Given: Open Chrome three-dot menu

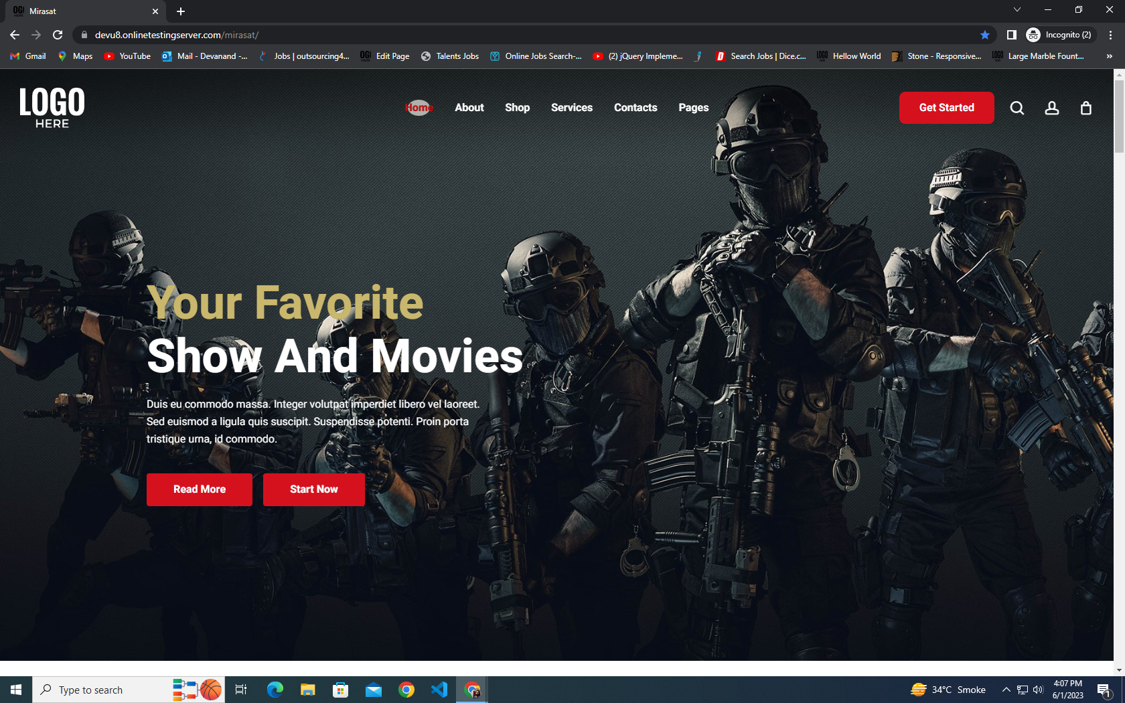Looking at the screenshot, I should click(x=1110, y=35).
